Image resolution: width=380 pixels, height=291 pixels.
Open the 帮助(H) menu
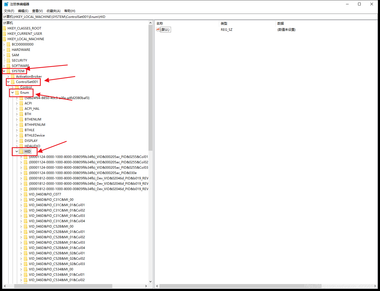[70, 11]
